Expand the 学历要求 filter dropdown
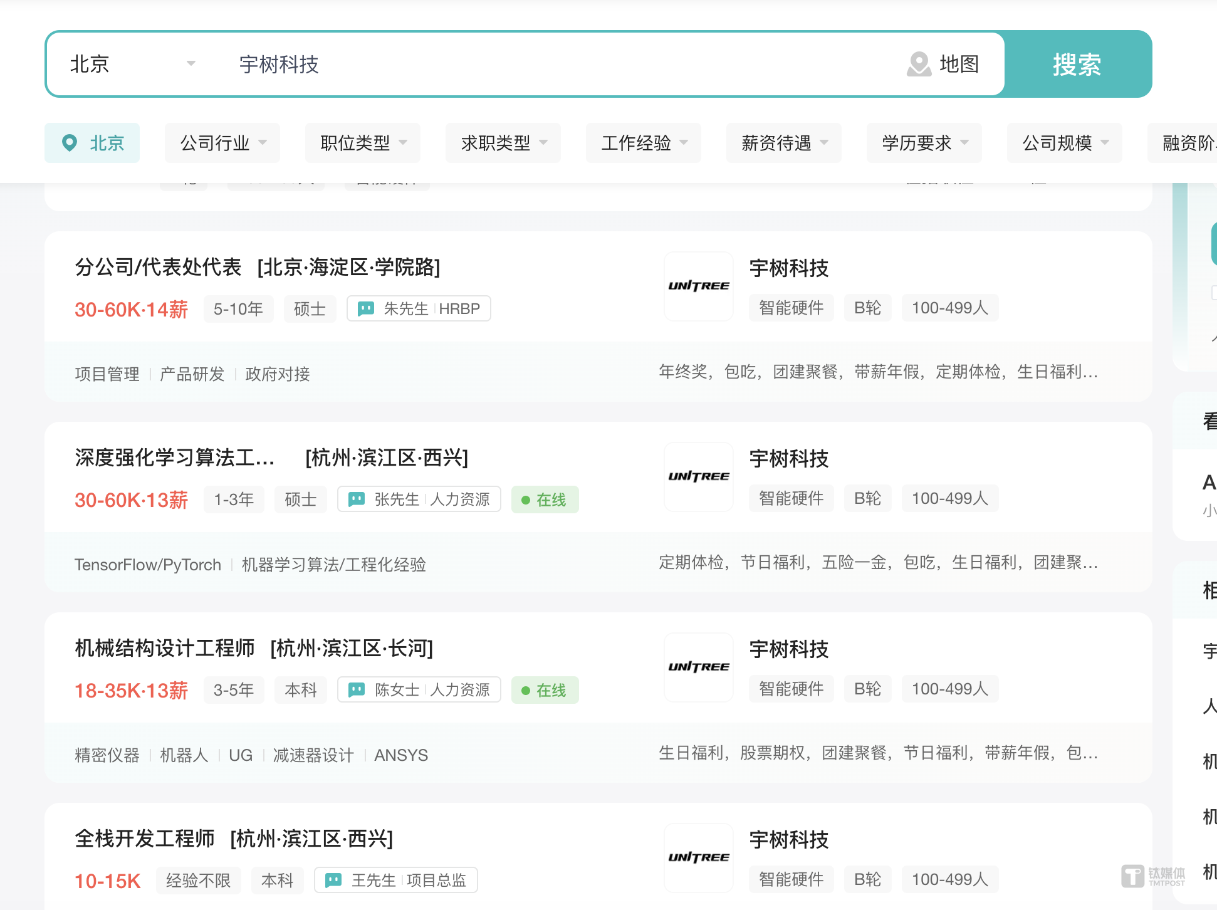 click(924, 143)
